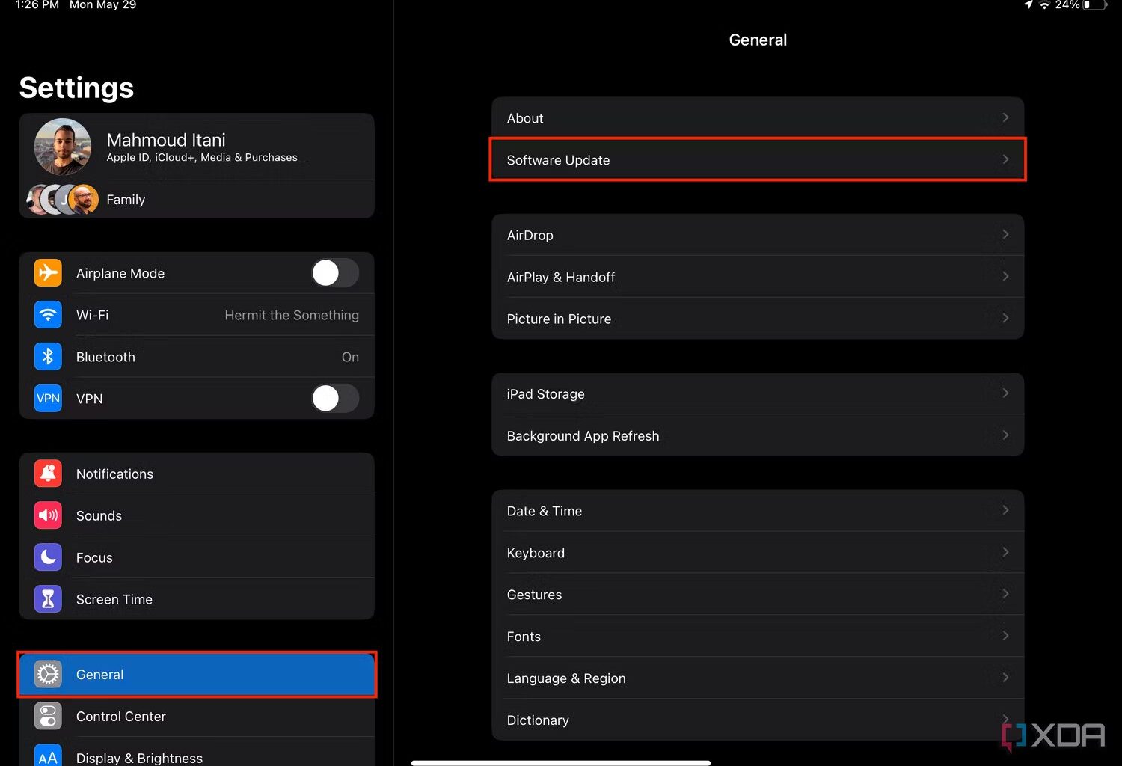The image size is (1122, 766).
Task: Open AirDrop via its chevron
Action: click(1005, 234)
